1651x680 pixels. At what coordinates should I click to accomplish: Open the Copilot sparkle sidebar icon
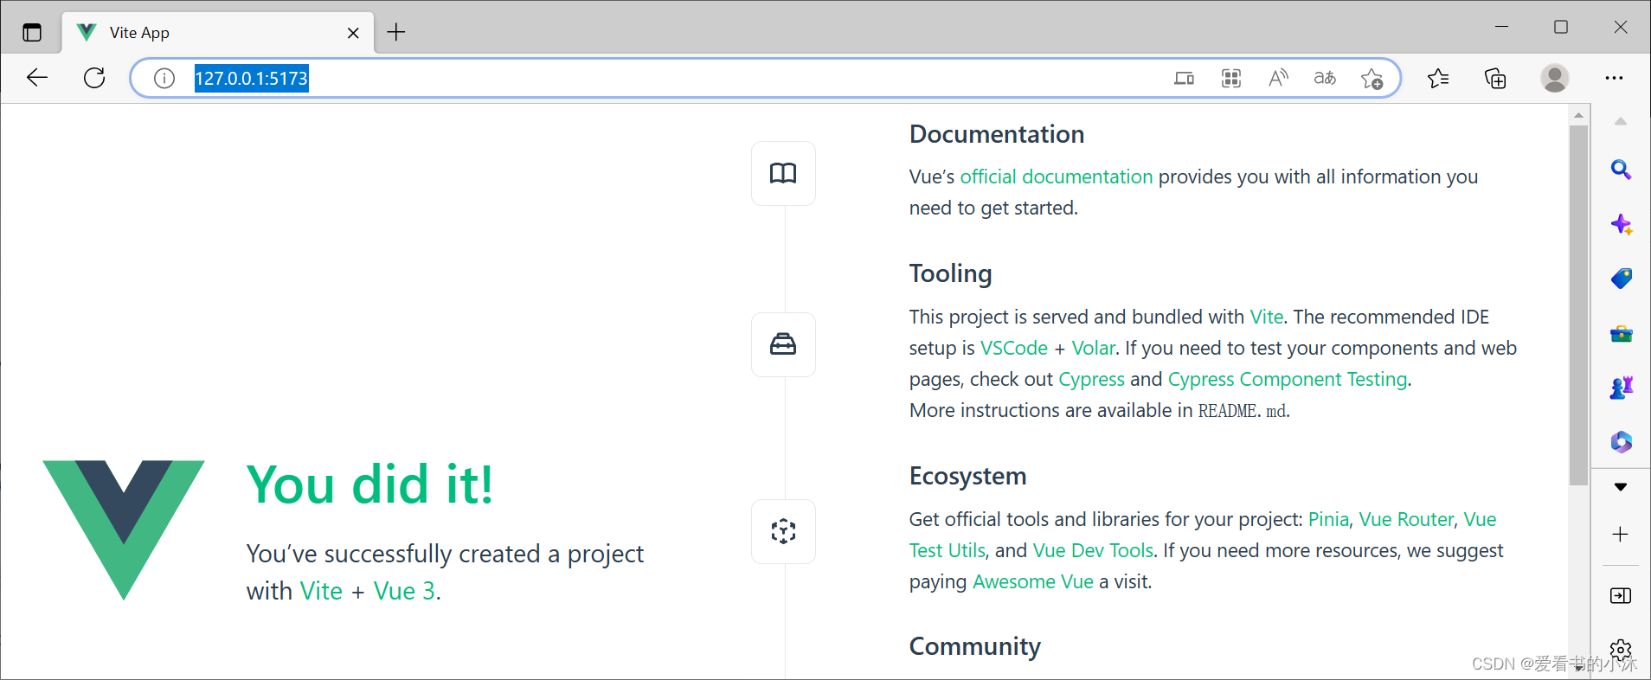pyautogui.click(x=1621, y=225)
